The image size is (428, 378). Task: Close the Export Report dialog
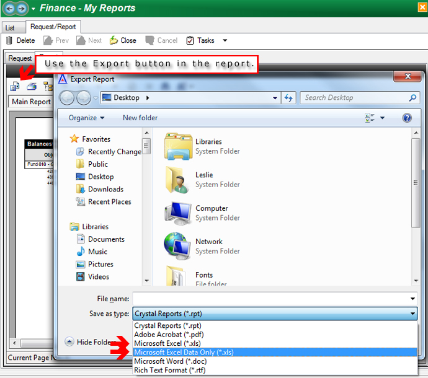click(408, 76)
